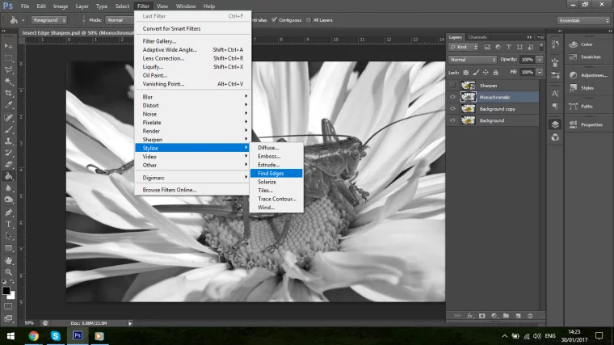The width and height of the screenshot is (614, 345).
Task: Select the Eraser tool
Action: [8, 165]
